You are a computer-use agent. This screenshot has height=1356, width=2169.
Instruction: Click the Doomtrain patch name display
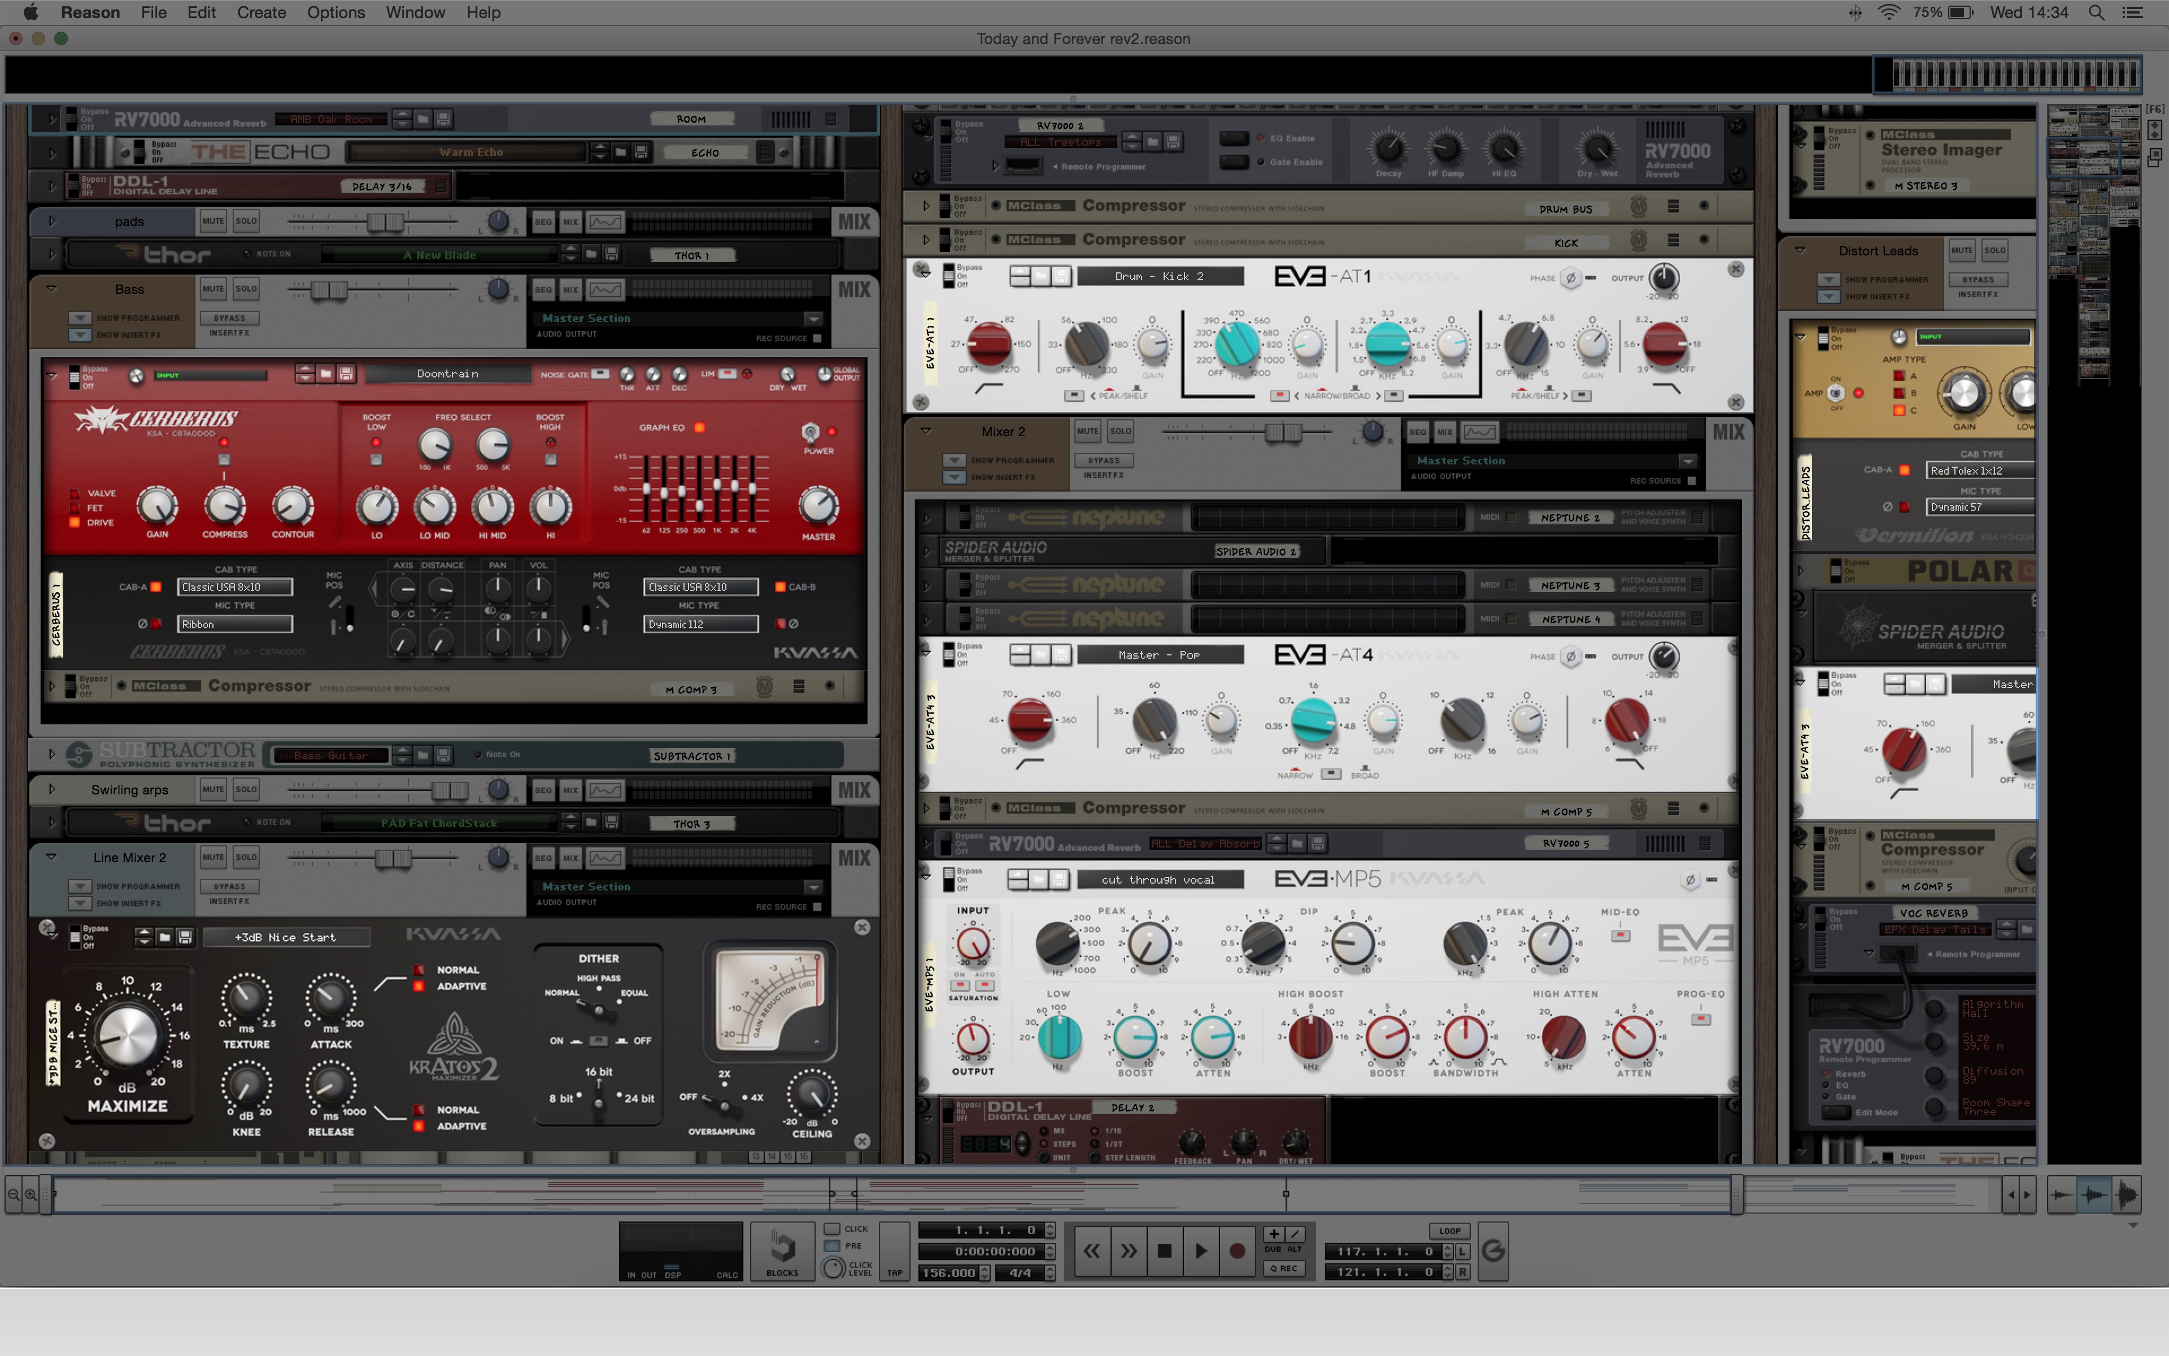point(447,374)
